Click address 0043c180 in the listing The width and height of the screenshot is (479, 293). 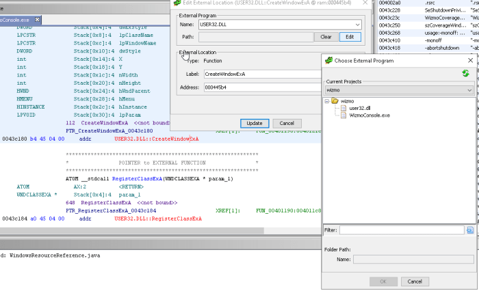click(14, 139)
